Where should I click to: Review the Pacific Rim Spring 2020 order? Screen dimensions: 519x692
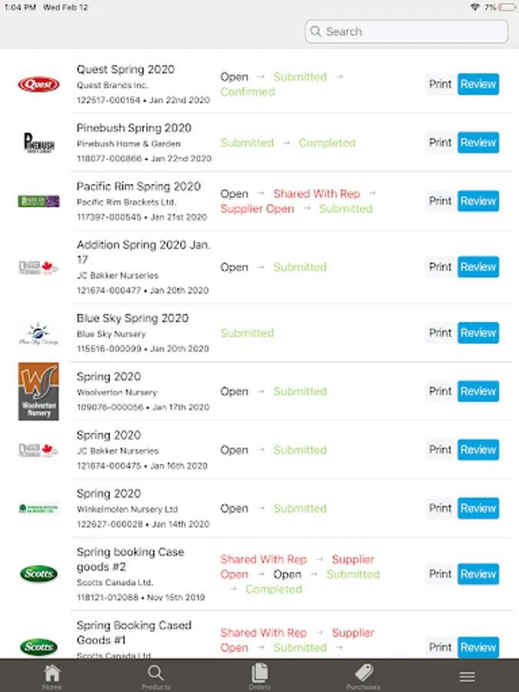pos(478,201)
